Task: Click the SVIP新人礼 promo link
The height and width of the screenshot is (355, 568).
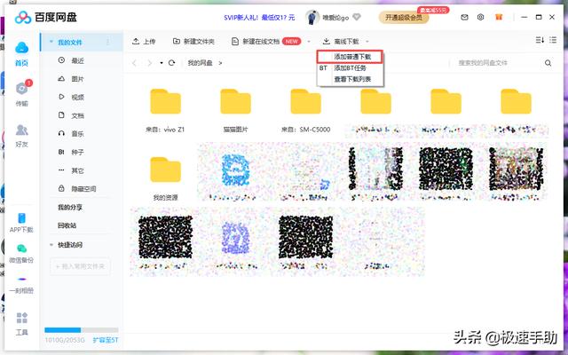Action: coord(259,18)
